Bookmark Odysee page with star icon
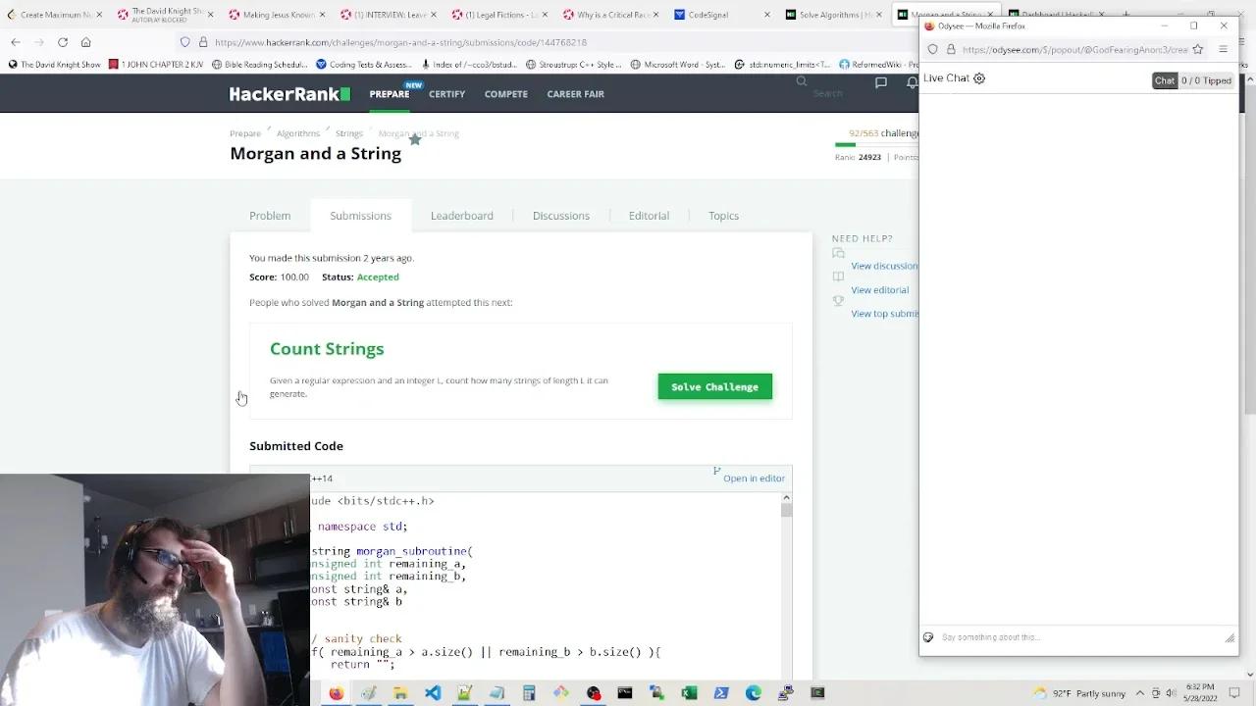Image resolution: width=1256 pixels, height=706 pixels. [x=1198, y=49]
